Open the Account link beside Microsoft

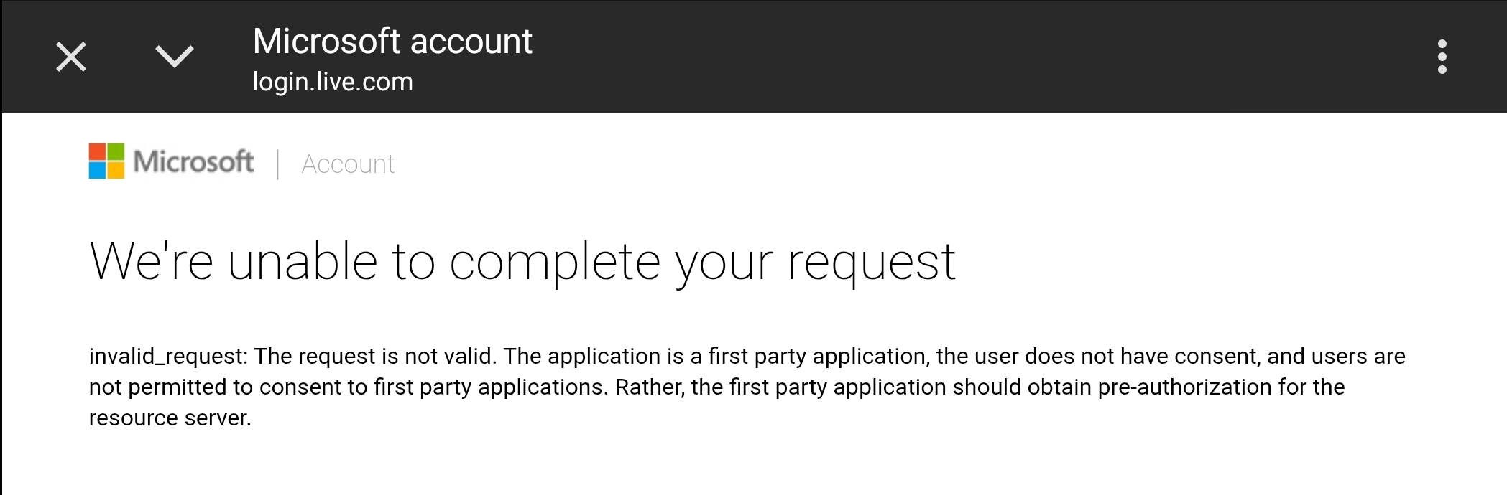348,164
